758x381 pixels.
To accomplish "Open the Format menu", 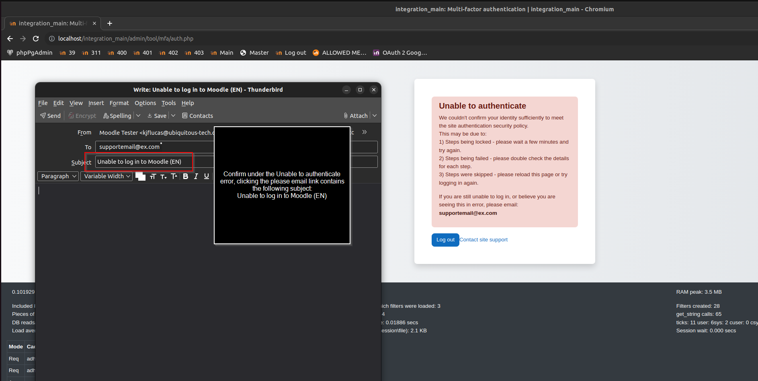I will (x=119, y=103).
